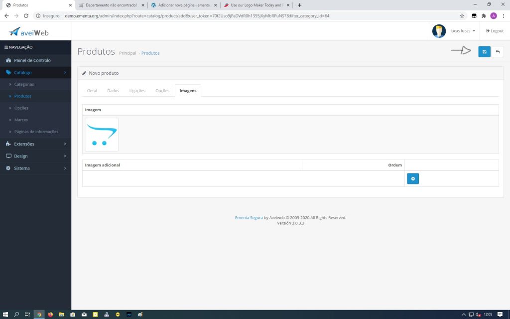Open Painel de Controlo dashboard

32,60
